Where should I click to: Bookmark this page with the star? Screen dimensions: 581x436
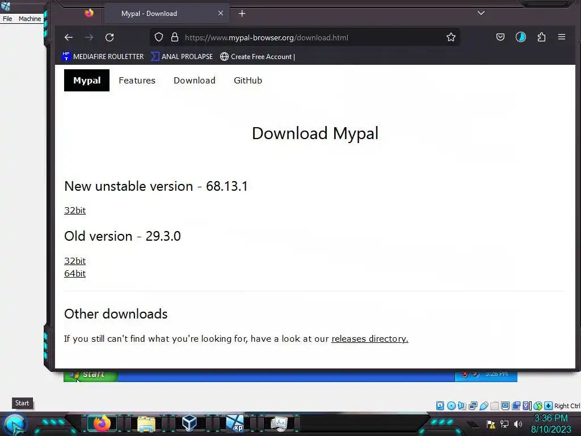451,37
